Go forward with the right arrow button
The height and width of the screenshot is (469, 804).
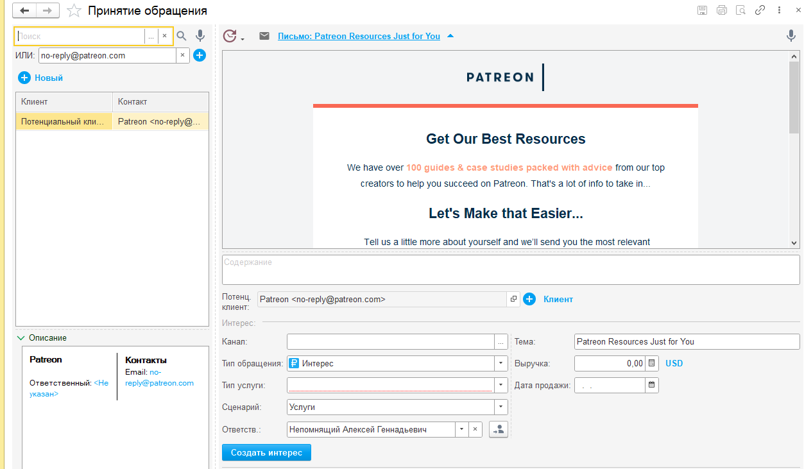point(47,10)
